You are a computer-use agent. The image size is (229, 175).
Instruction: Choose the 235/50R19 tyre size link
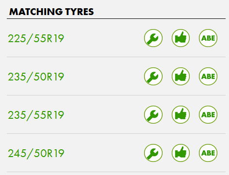[36, 77]
